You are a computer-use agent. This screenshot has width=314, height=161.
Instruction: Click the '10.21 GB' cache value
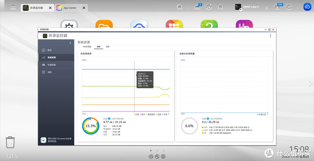pos(116,129)
